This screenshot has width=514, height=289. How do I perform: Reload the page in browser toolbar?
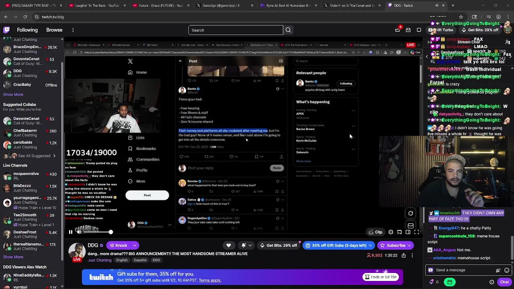click(x=25, y=17)
